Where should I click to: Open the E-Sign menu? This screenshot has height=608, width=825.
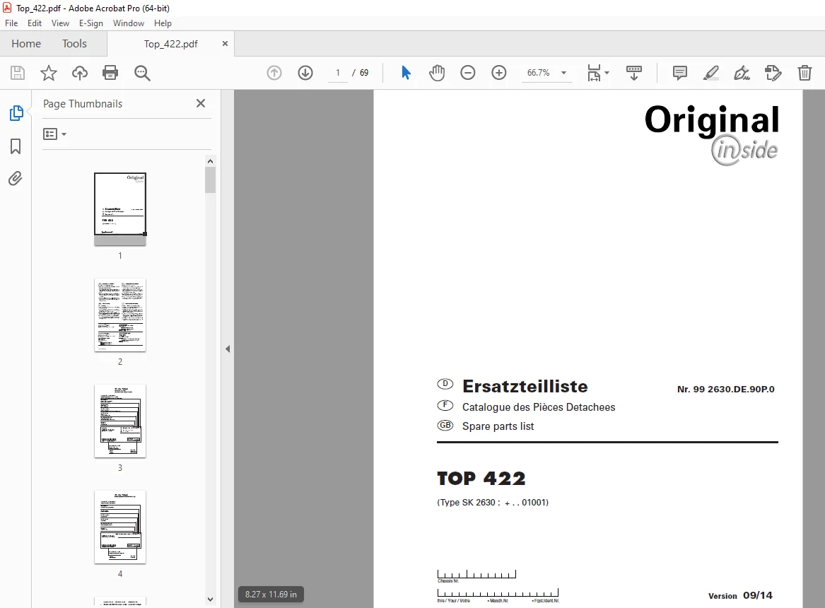[x=91, y=23]
